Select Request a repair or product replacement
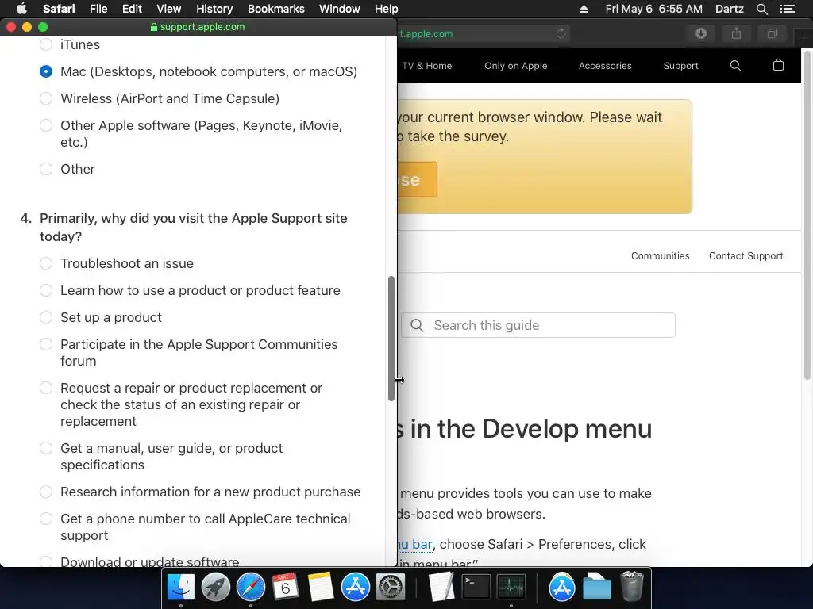The height and width of the screenshot is (609, 813). [46, 387]
